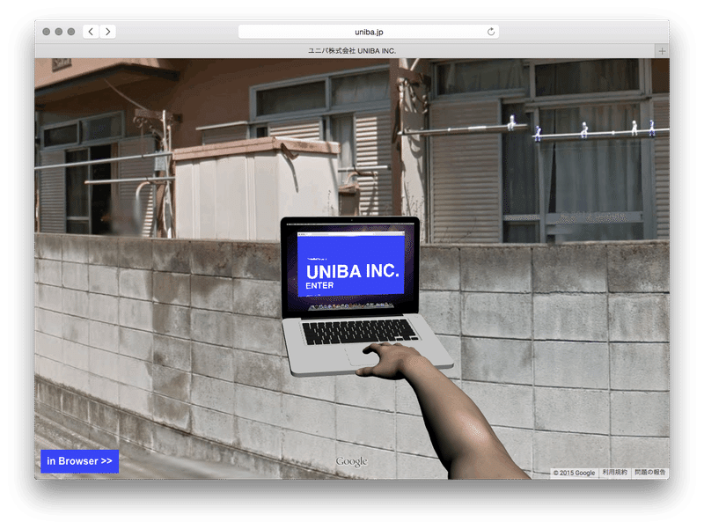704x529 pixels.
Task: Reload the page using the refresh icon
Action: tap(491, 32)
